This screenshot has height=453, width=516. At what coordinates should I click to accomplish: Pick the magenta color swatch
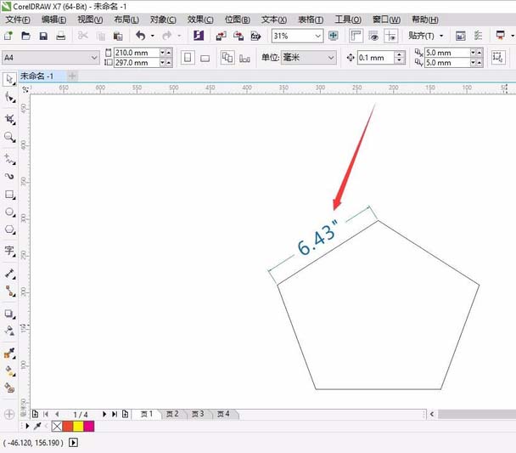point(89,427)
